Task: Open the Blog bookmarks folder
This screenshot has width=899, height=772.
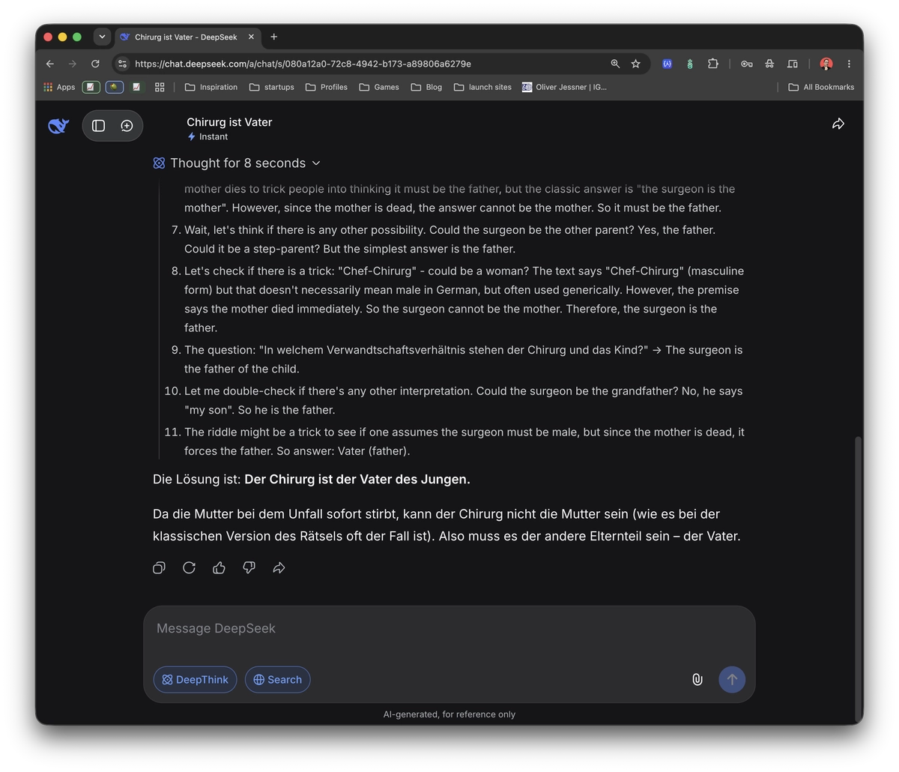Action: pos(427,87)
